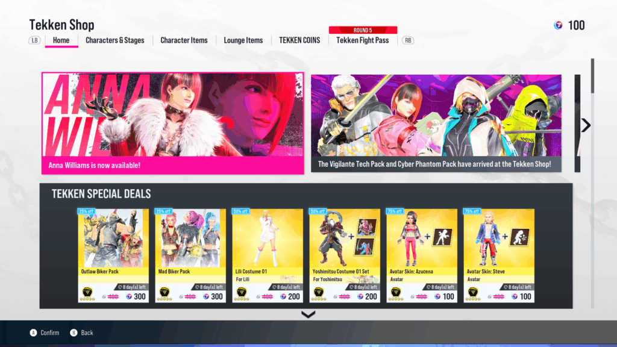The height and width of the screenshot is (347, 617).
Task: Select the TEKKEN COINS tab
Action: click(x=299, y=40)
